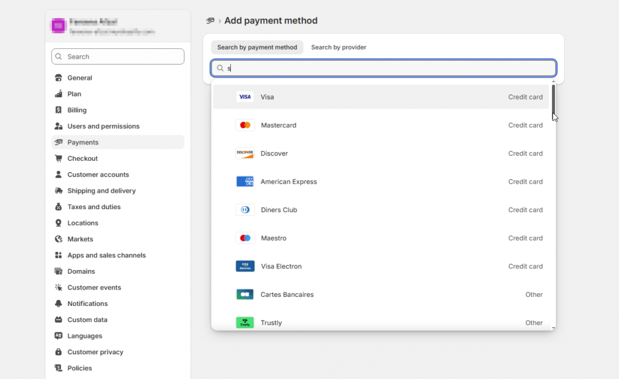The image size is (619, 379).
Task: Open Notifications settings
Action: (x=118, y=303)
